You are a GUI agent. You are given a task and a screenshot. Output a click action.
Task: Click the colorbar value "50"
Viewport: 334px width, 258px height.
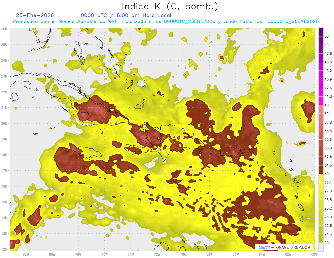click(x=327, y=36)
